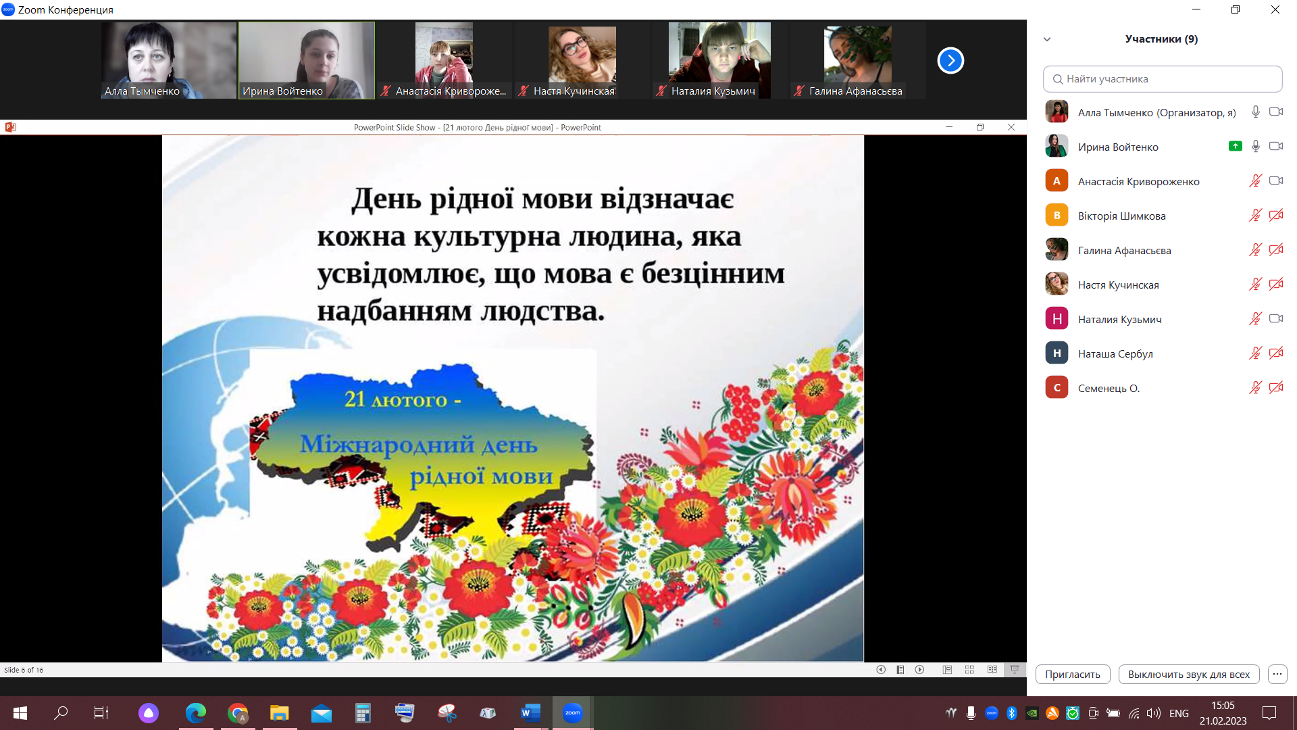Open Word from the taskbar
Viewport: 1297px width, 730px height.
530,713
